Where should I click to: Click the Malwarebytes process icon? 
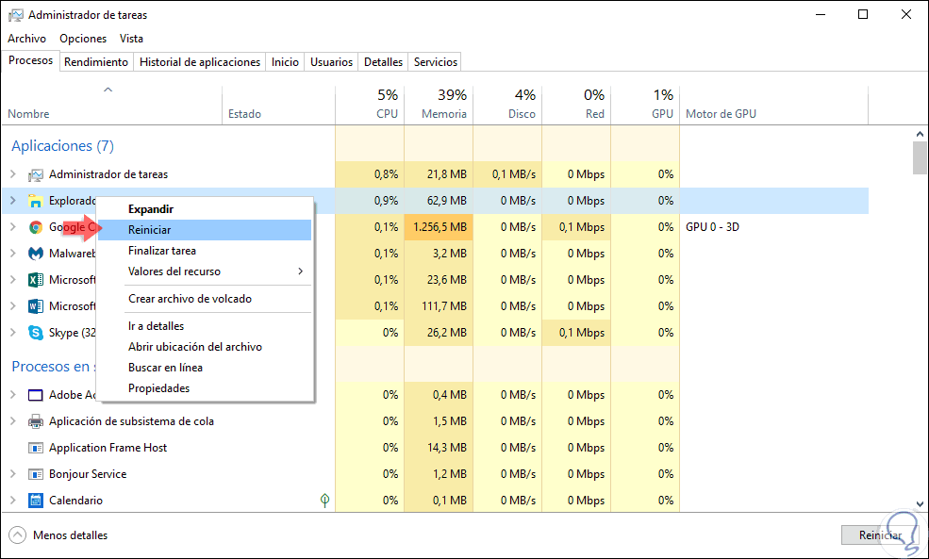pos(36,254)
